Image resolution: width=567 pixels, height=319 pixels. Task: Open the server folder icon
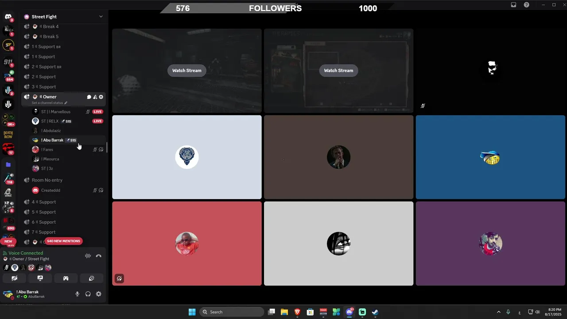point(8,164)
